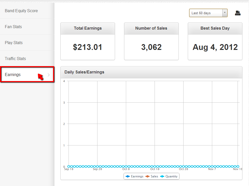This screenshot has height=186, width=249.
Task: Open Band Equity Score in sidebar
Action: click(x=21, y=11)
